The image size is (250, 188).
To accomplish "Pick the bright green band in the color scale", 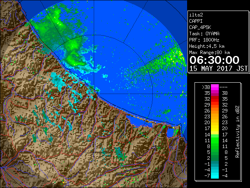I will point(215,140).
